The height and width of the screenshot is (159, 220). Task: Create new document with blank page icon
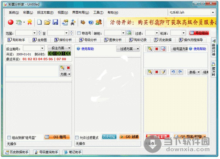pos(40,22)
